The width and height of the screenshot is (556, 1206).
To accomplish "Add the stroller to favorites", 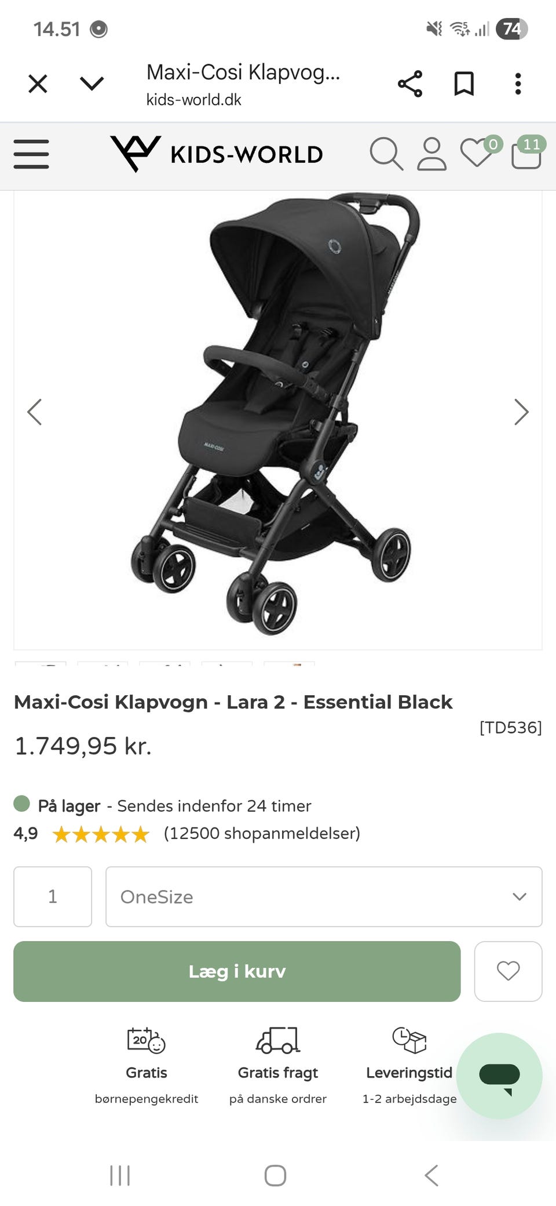I will (508, 971).
